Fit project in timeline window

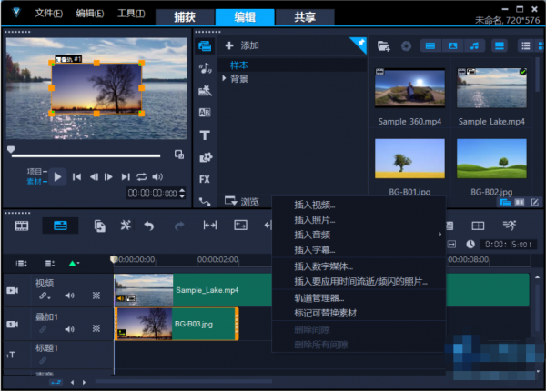[451, 245]
